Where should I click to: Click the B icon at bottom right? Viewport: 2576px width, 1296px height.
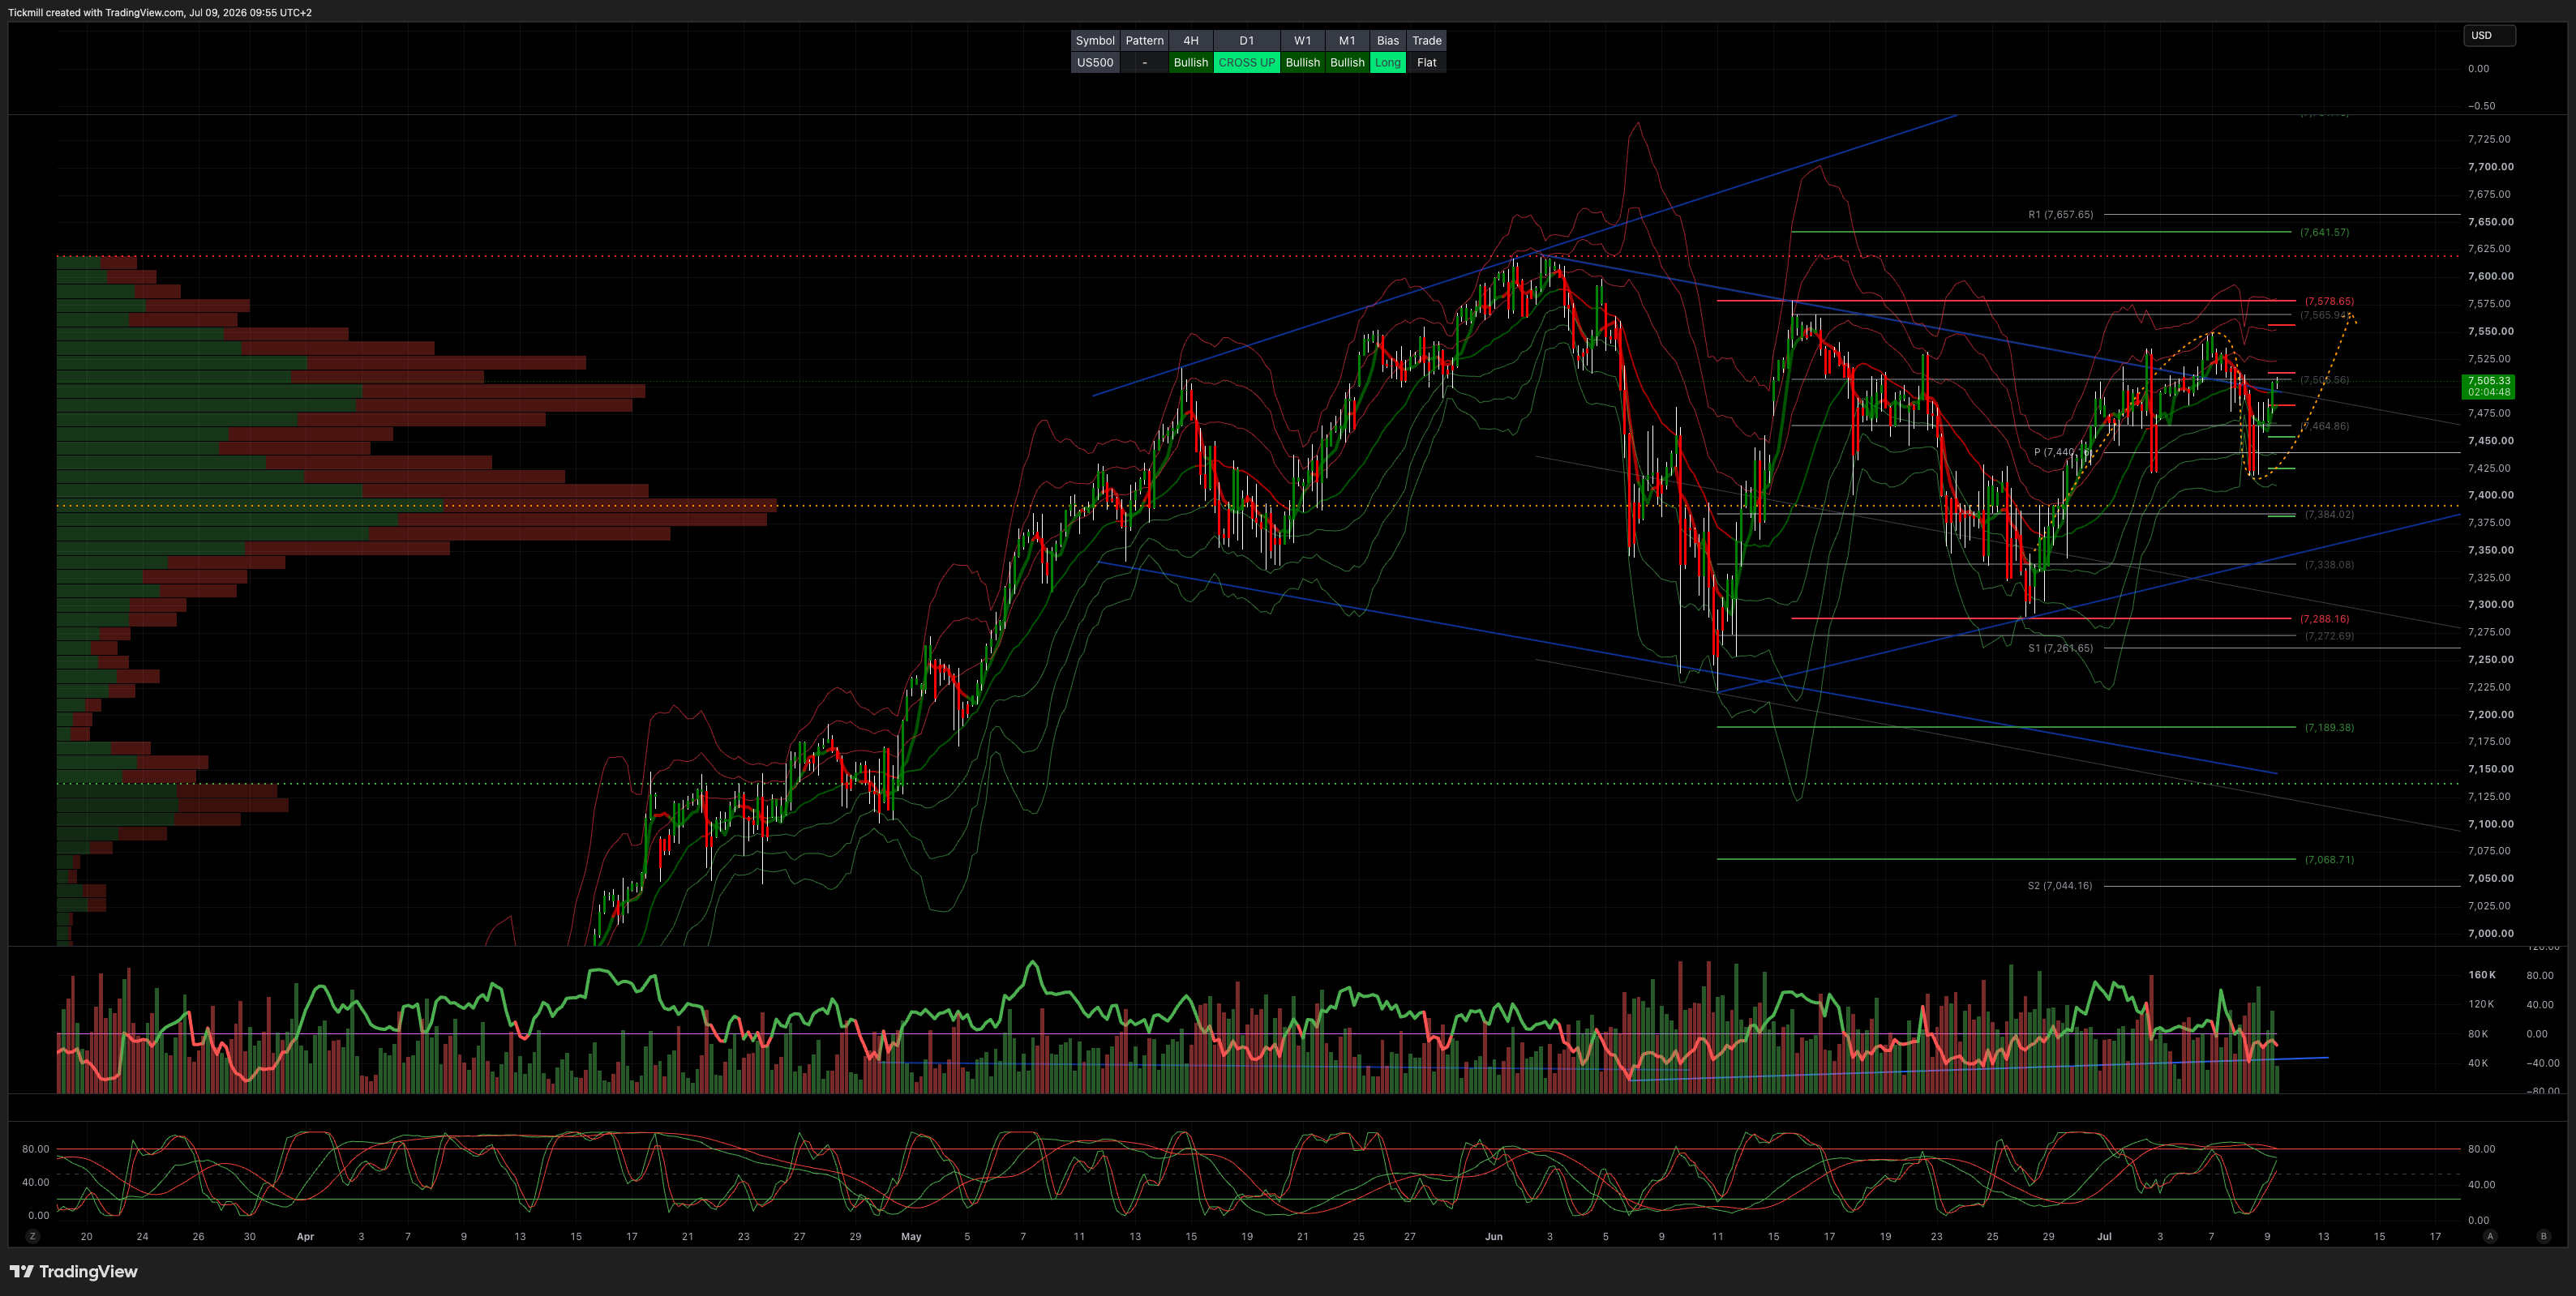click(x=2543, y=1236)
